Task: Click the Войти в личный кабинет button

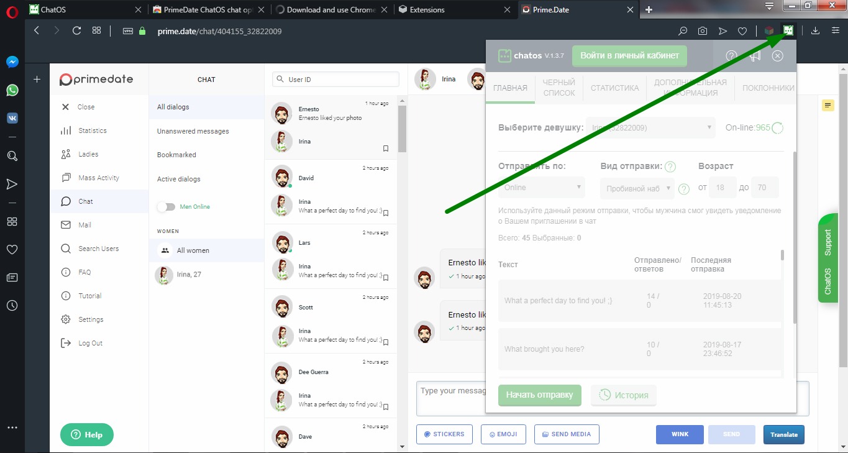Action: pyautogui.click(x=630, y=55)
